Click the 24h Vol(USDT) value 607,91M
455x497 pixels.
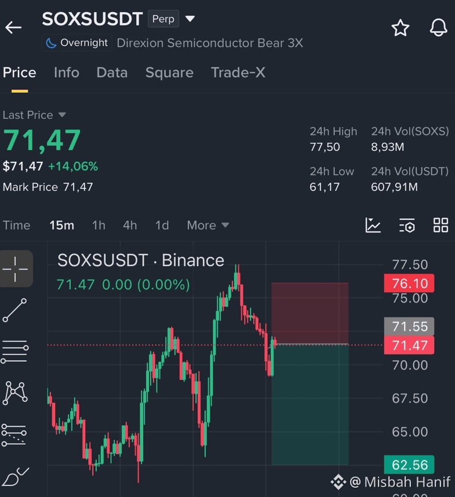394,187
